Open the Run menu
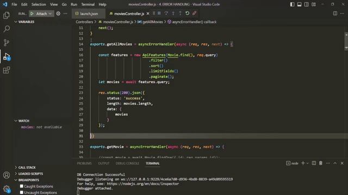The height and width of the screenshot is (195, 348). pos(74,4)
